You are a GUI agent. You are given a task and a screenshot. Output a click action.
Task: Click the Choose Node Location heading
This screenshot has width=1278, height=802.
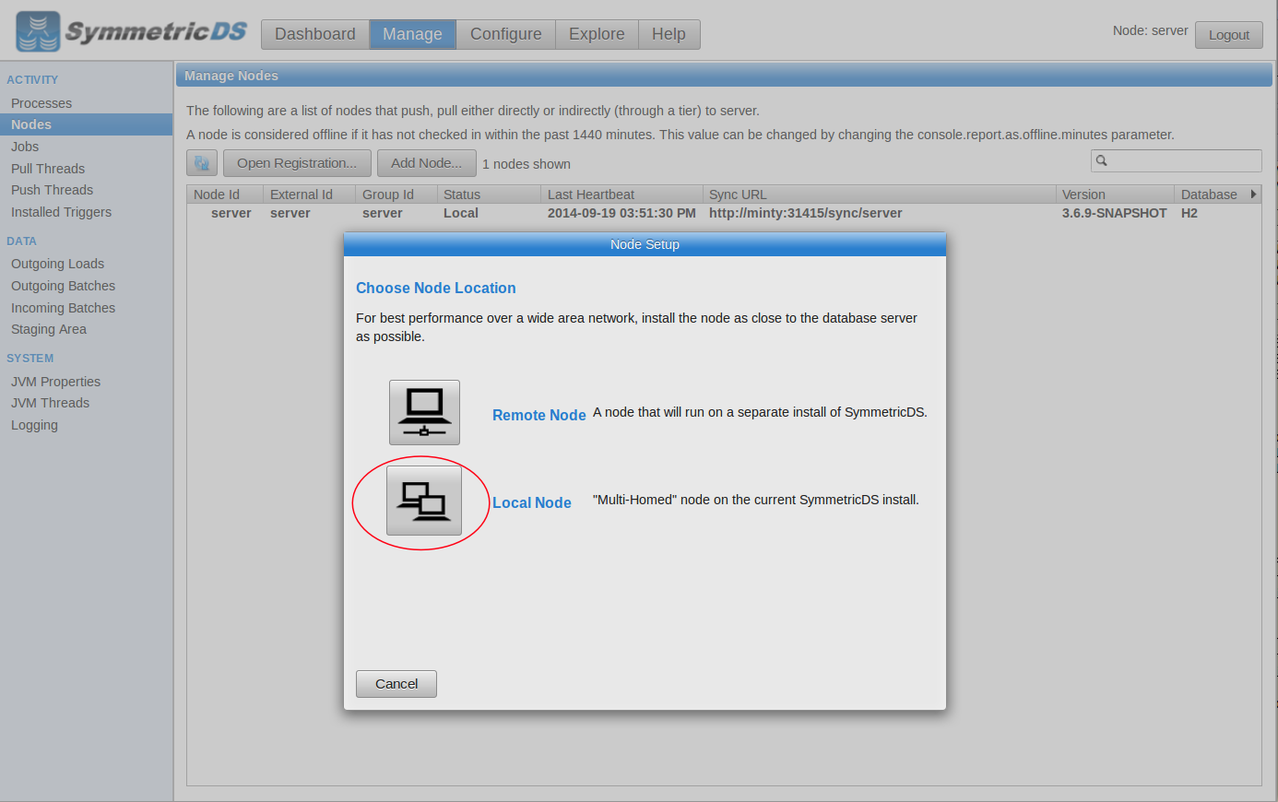pos(436,288)
